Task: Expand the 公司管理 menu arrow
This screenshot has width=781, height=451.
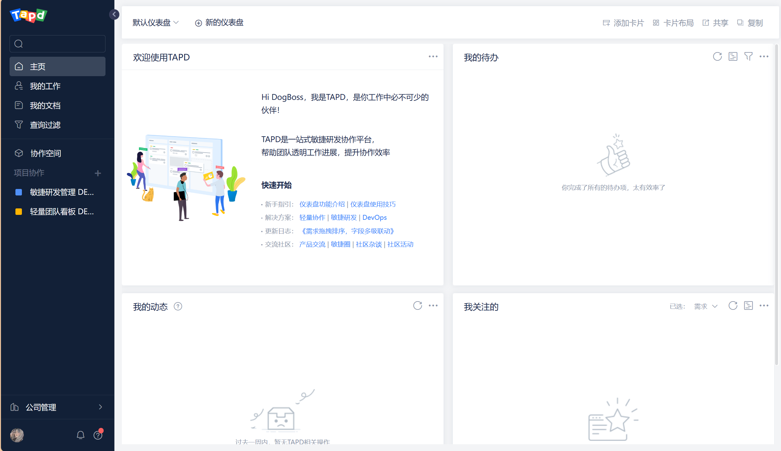Action: pos(100,407)
